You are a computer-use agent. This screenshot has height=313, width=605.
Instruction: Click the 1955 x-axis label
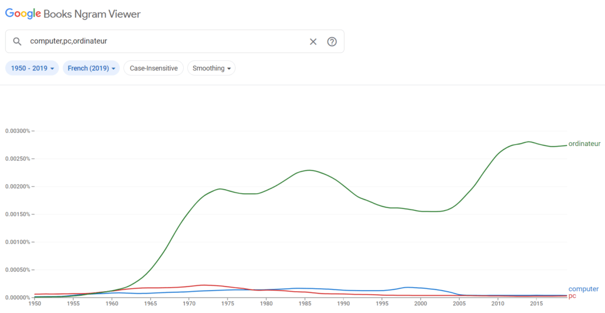coord(73,304)
